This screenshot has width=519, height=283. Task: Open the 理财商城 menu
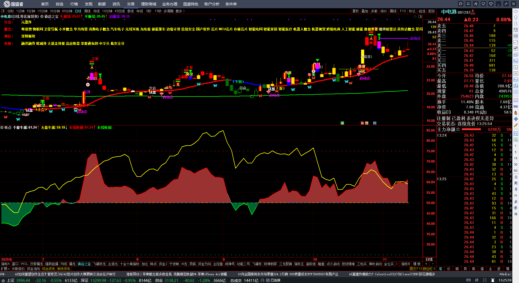pyautogui.click(x=149, y=4)
